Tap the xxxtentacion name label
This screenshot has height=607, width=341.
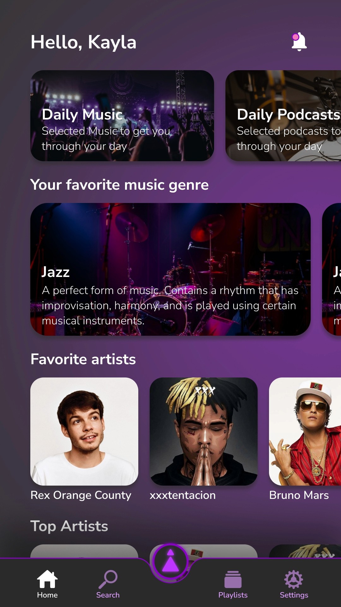pos(183,495)
